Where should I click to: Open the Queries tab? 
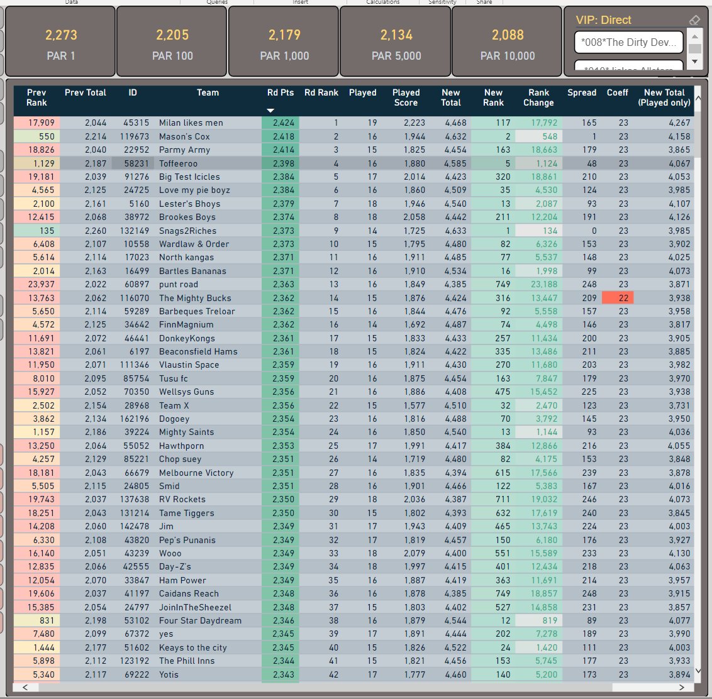pos(216,2)
